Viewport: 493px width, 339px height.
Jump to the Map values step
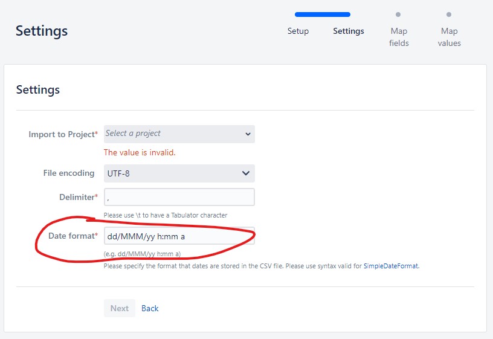tap(449, 37)
